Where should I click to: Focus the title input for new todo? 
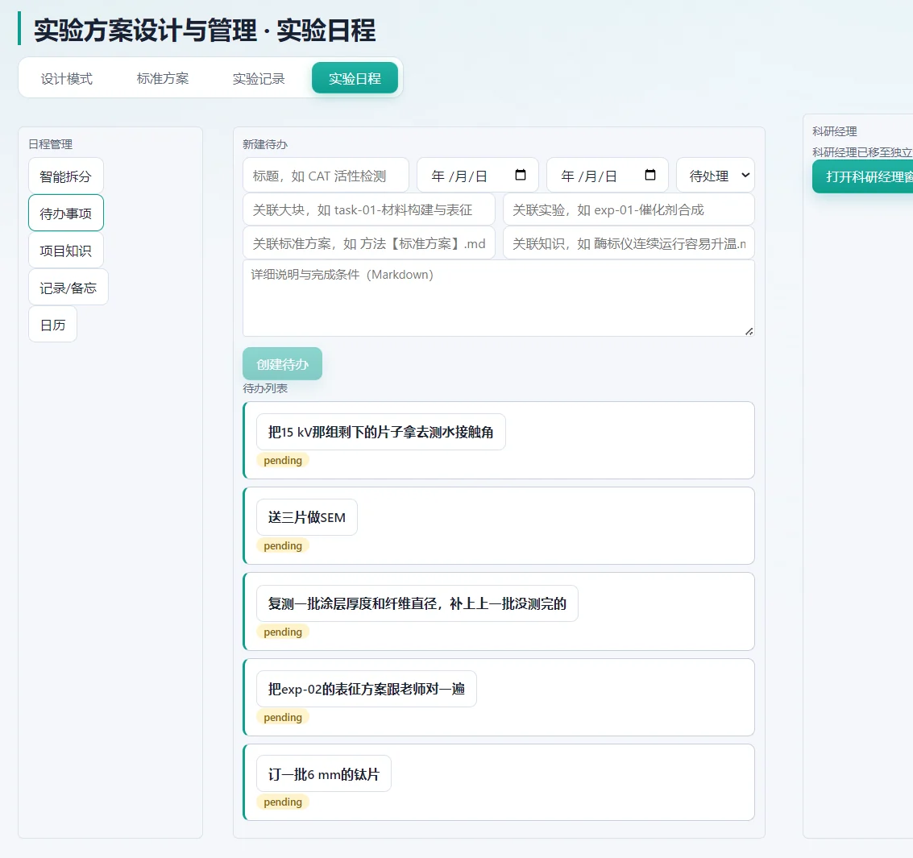point(326,175)
